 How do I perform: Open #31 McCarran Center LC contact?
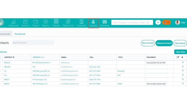[x=41, y=63]
